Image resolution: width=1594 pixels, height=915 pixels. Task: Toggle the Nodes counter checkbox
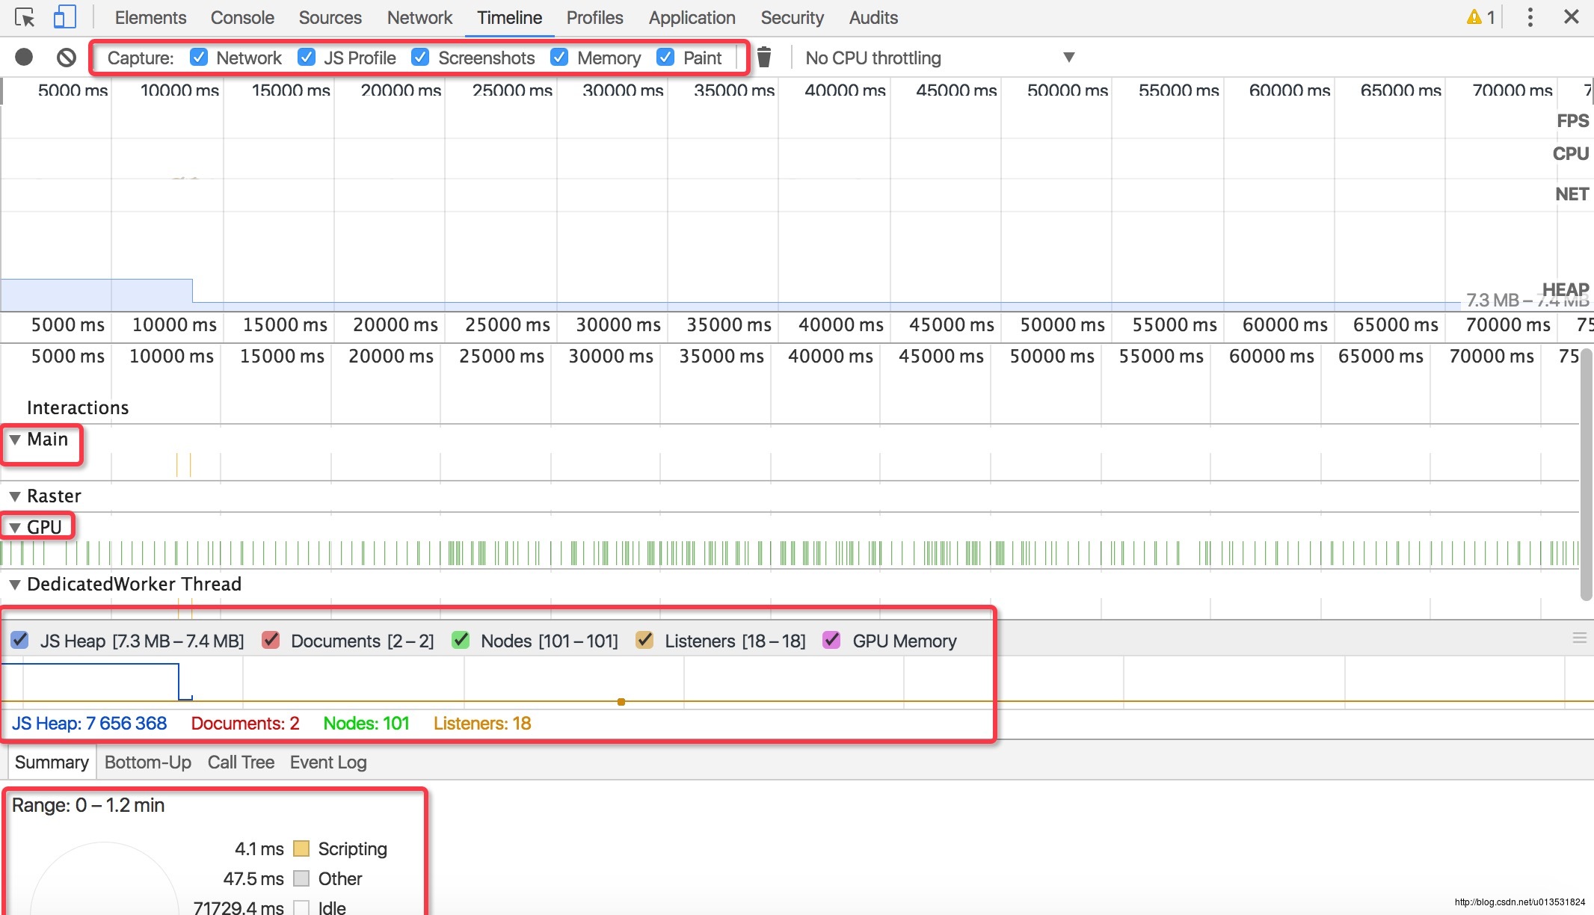461,640
